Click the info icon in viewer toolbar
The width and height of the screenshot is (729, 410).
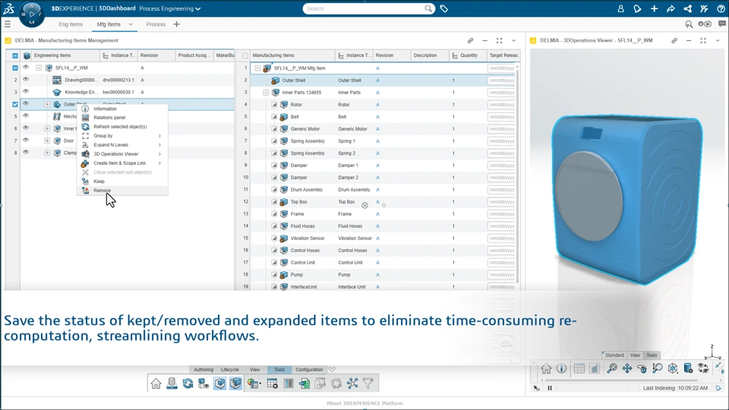pyautogui.click(x=562, y=369)
